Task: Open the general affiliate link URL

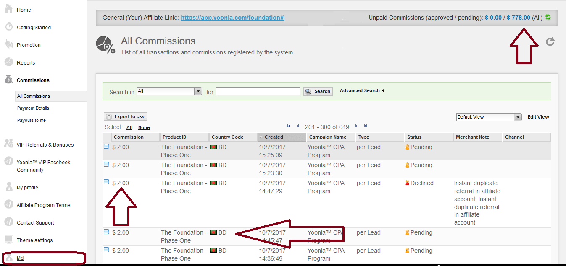Action: pyautogui.click(x=233, y=18)
